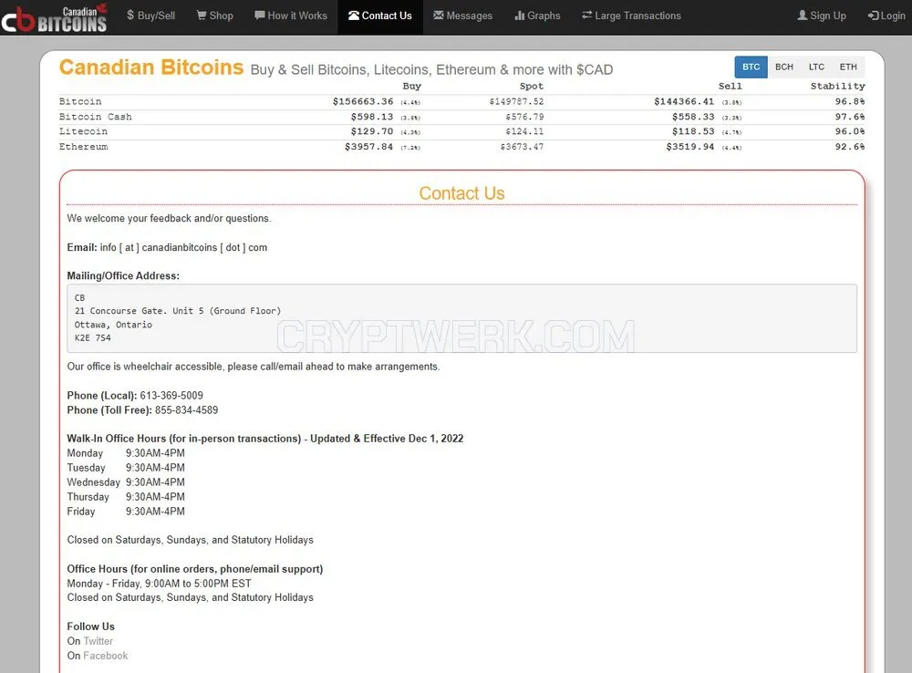
Task: Open Large Transactions page
Action: click(x=631, y=16)
